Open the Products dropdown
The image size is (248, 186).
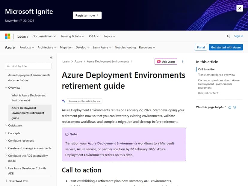coord(27,47)
